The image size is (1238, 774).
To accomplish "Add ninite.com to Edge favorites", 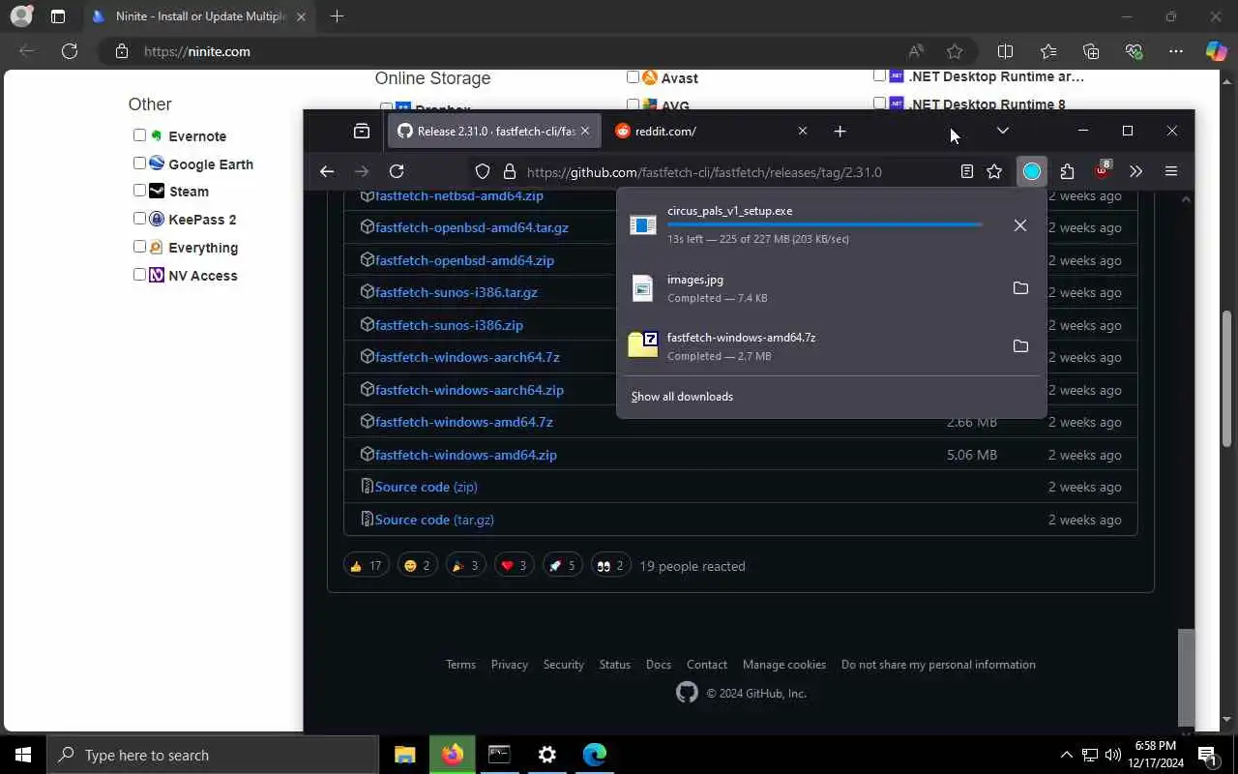I will pos(955,51).
